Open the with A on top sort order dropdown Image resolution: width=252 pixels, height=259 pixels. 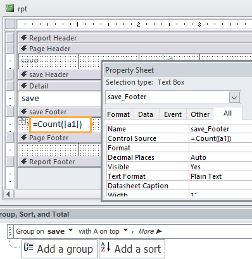point(125,230)
